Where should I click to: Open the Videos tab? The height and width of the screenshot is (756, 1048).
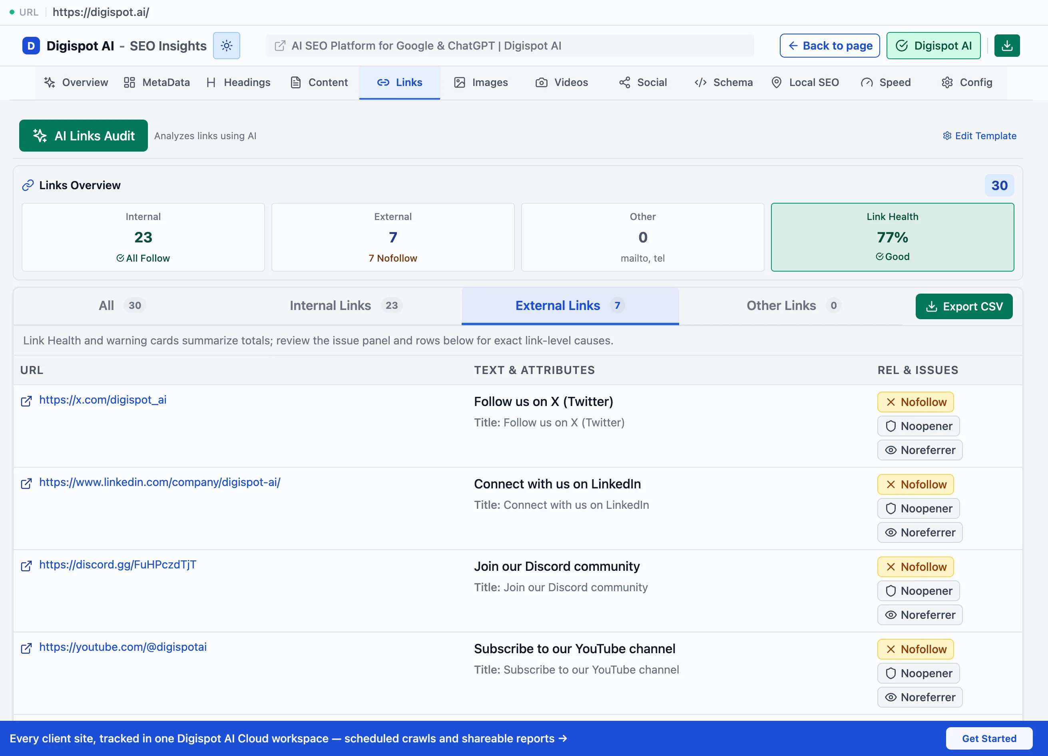[562, 82]
